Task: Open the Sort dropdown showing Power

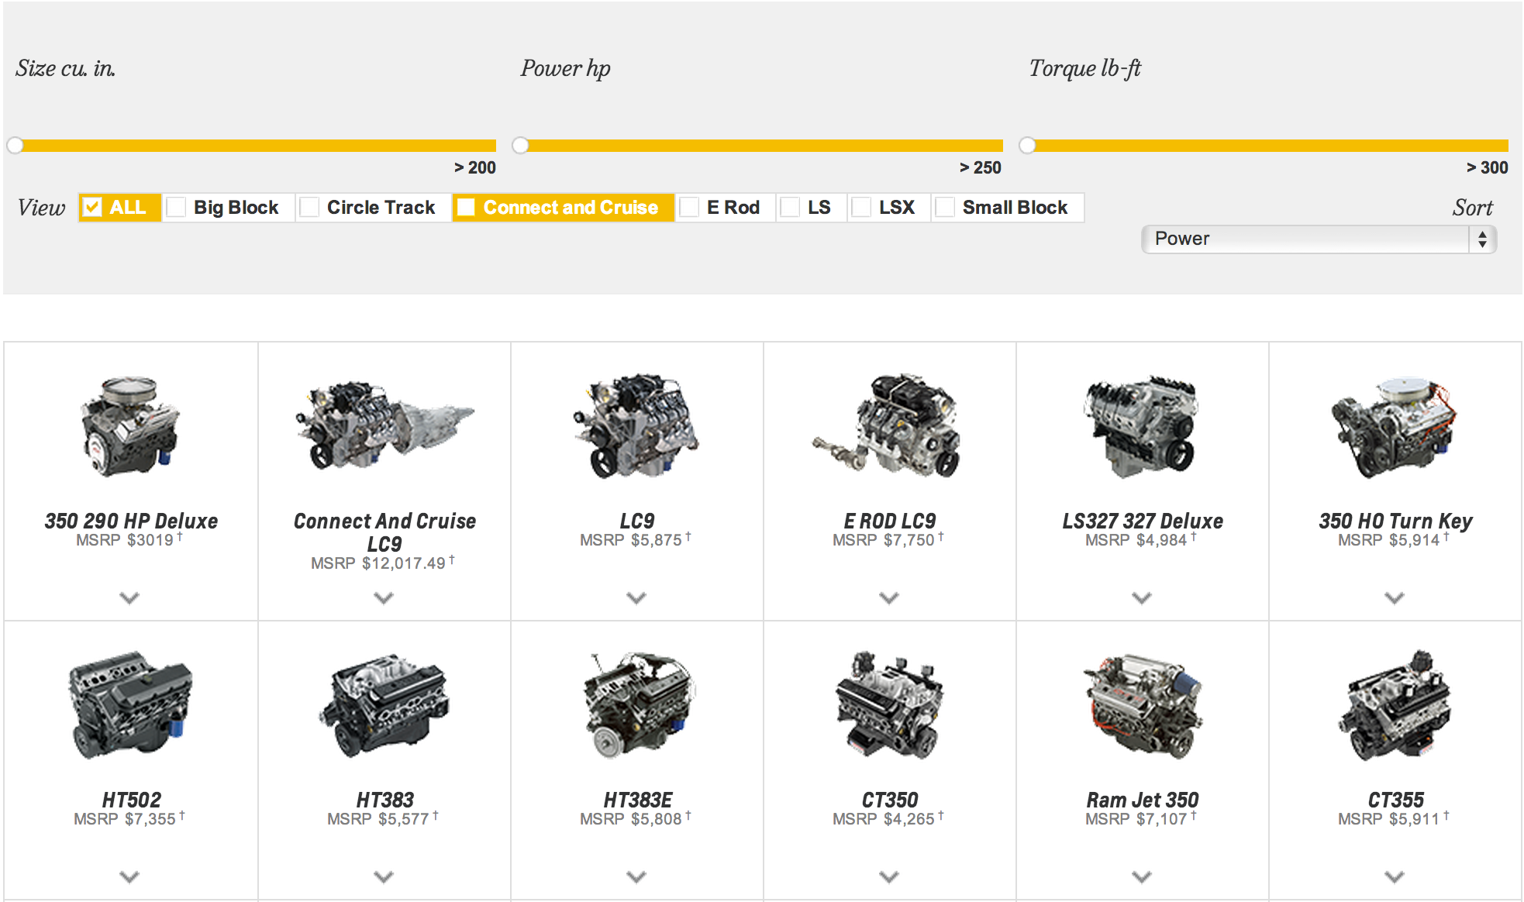Action: [x=1319, y=239]
